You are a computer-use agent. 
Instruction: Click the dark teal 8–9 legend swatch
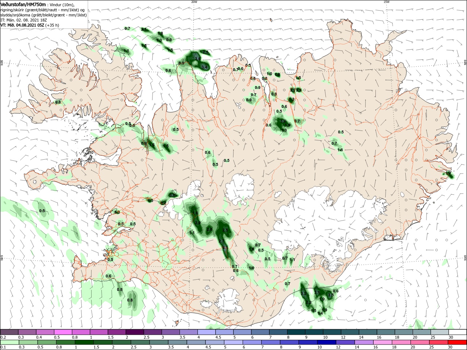(x=296, y=332)
